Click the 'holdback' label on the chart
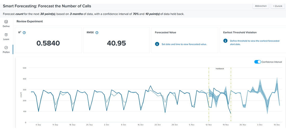 tap(220, 69)
